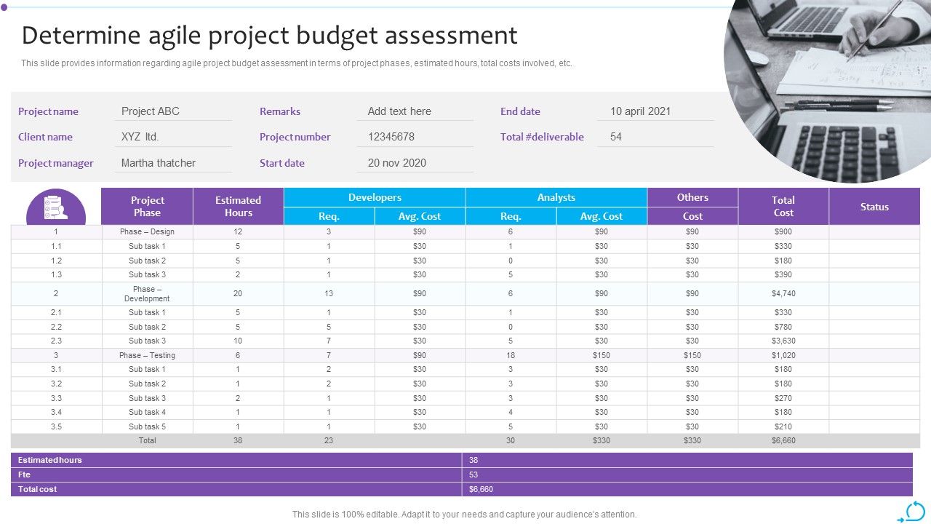The height and width of the screenshot is (524, 931).
Task: Click grand total '$6,660' in totals row
Action: (783, 440)
